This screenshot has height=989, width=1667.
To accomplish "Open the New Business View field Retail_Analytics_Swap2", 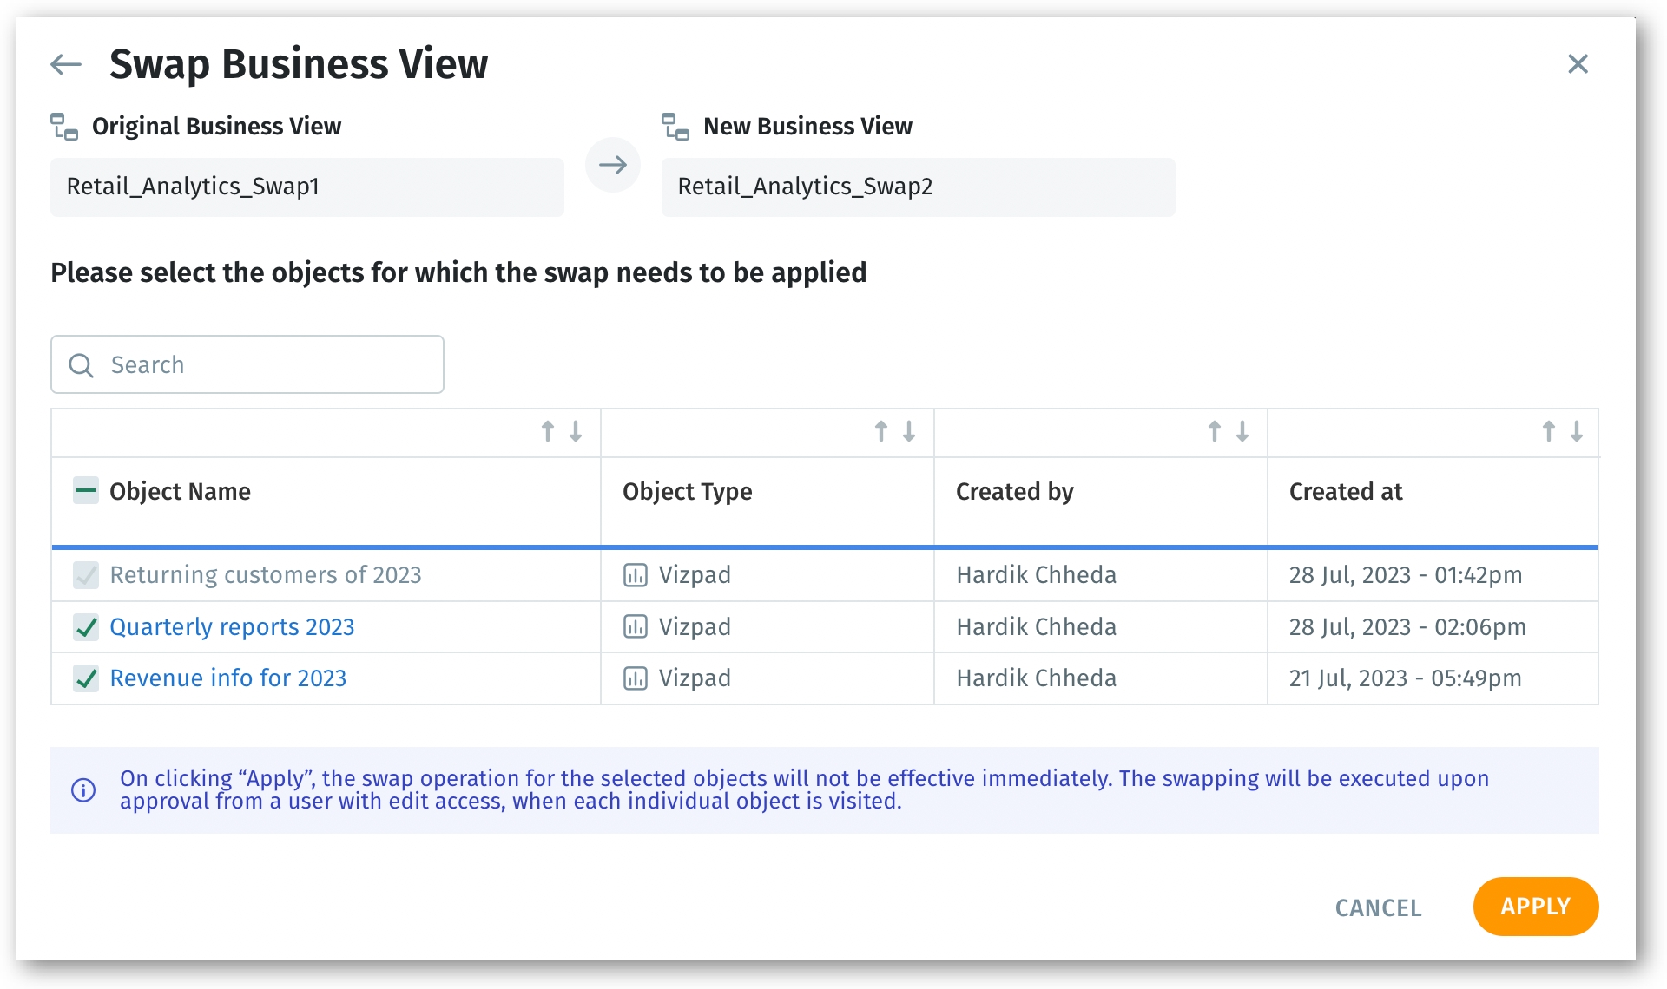I will point(918,187).
